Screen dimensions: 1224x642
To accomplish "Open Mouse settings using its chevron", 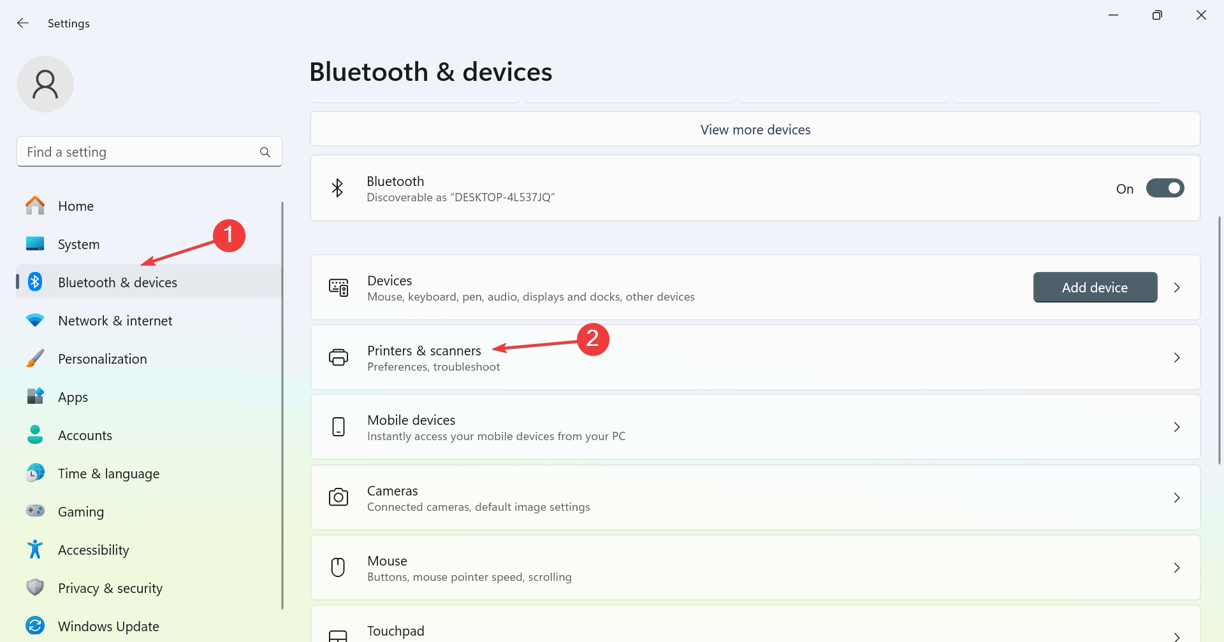I will [x=1177, y=567].
